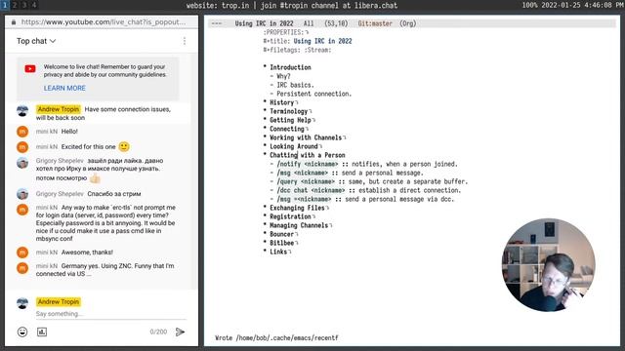Screen dimensions: 625x351
Task: Expand the Connecting heading
Action: (286, 129)
